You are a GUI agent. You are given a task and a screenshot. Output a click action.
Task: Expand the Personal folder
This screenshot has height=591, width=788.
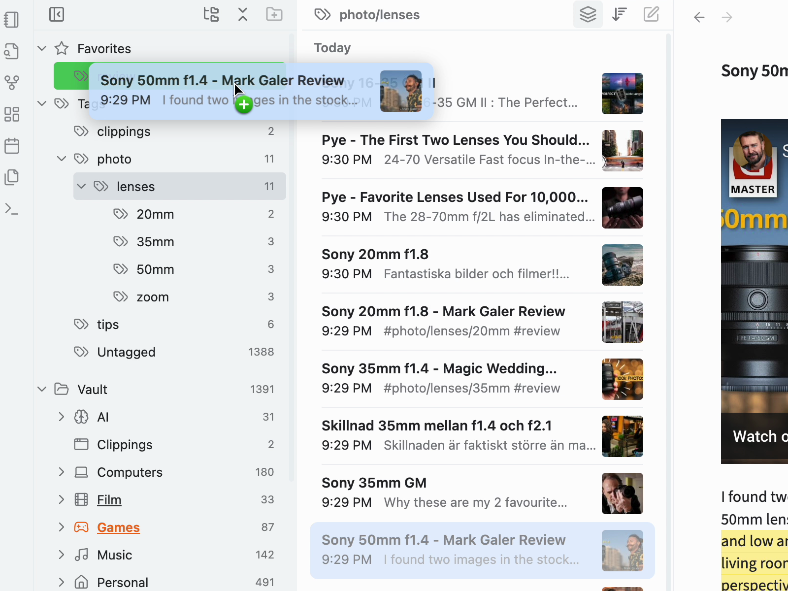click(62, 583)
